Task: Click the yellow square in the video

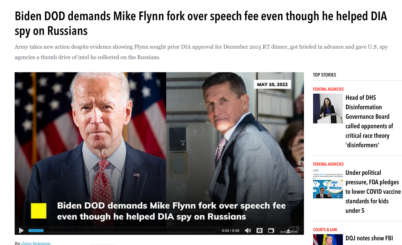Action: point(39,211)
